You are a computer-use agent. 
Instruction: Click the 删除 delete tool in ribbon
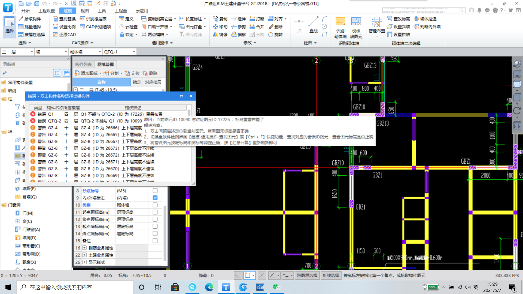[276, 27]
